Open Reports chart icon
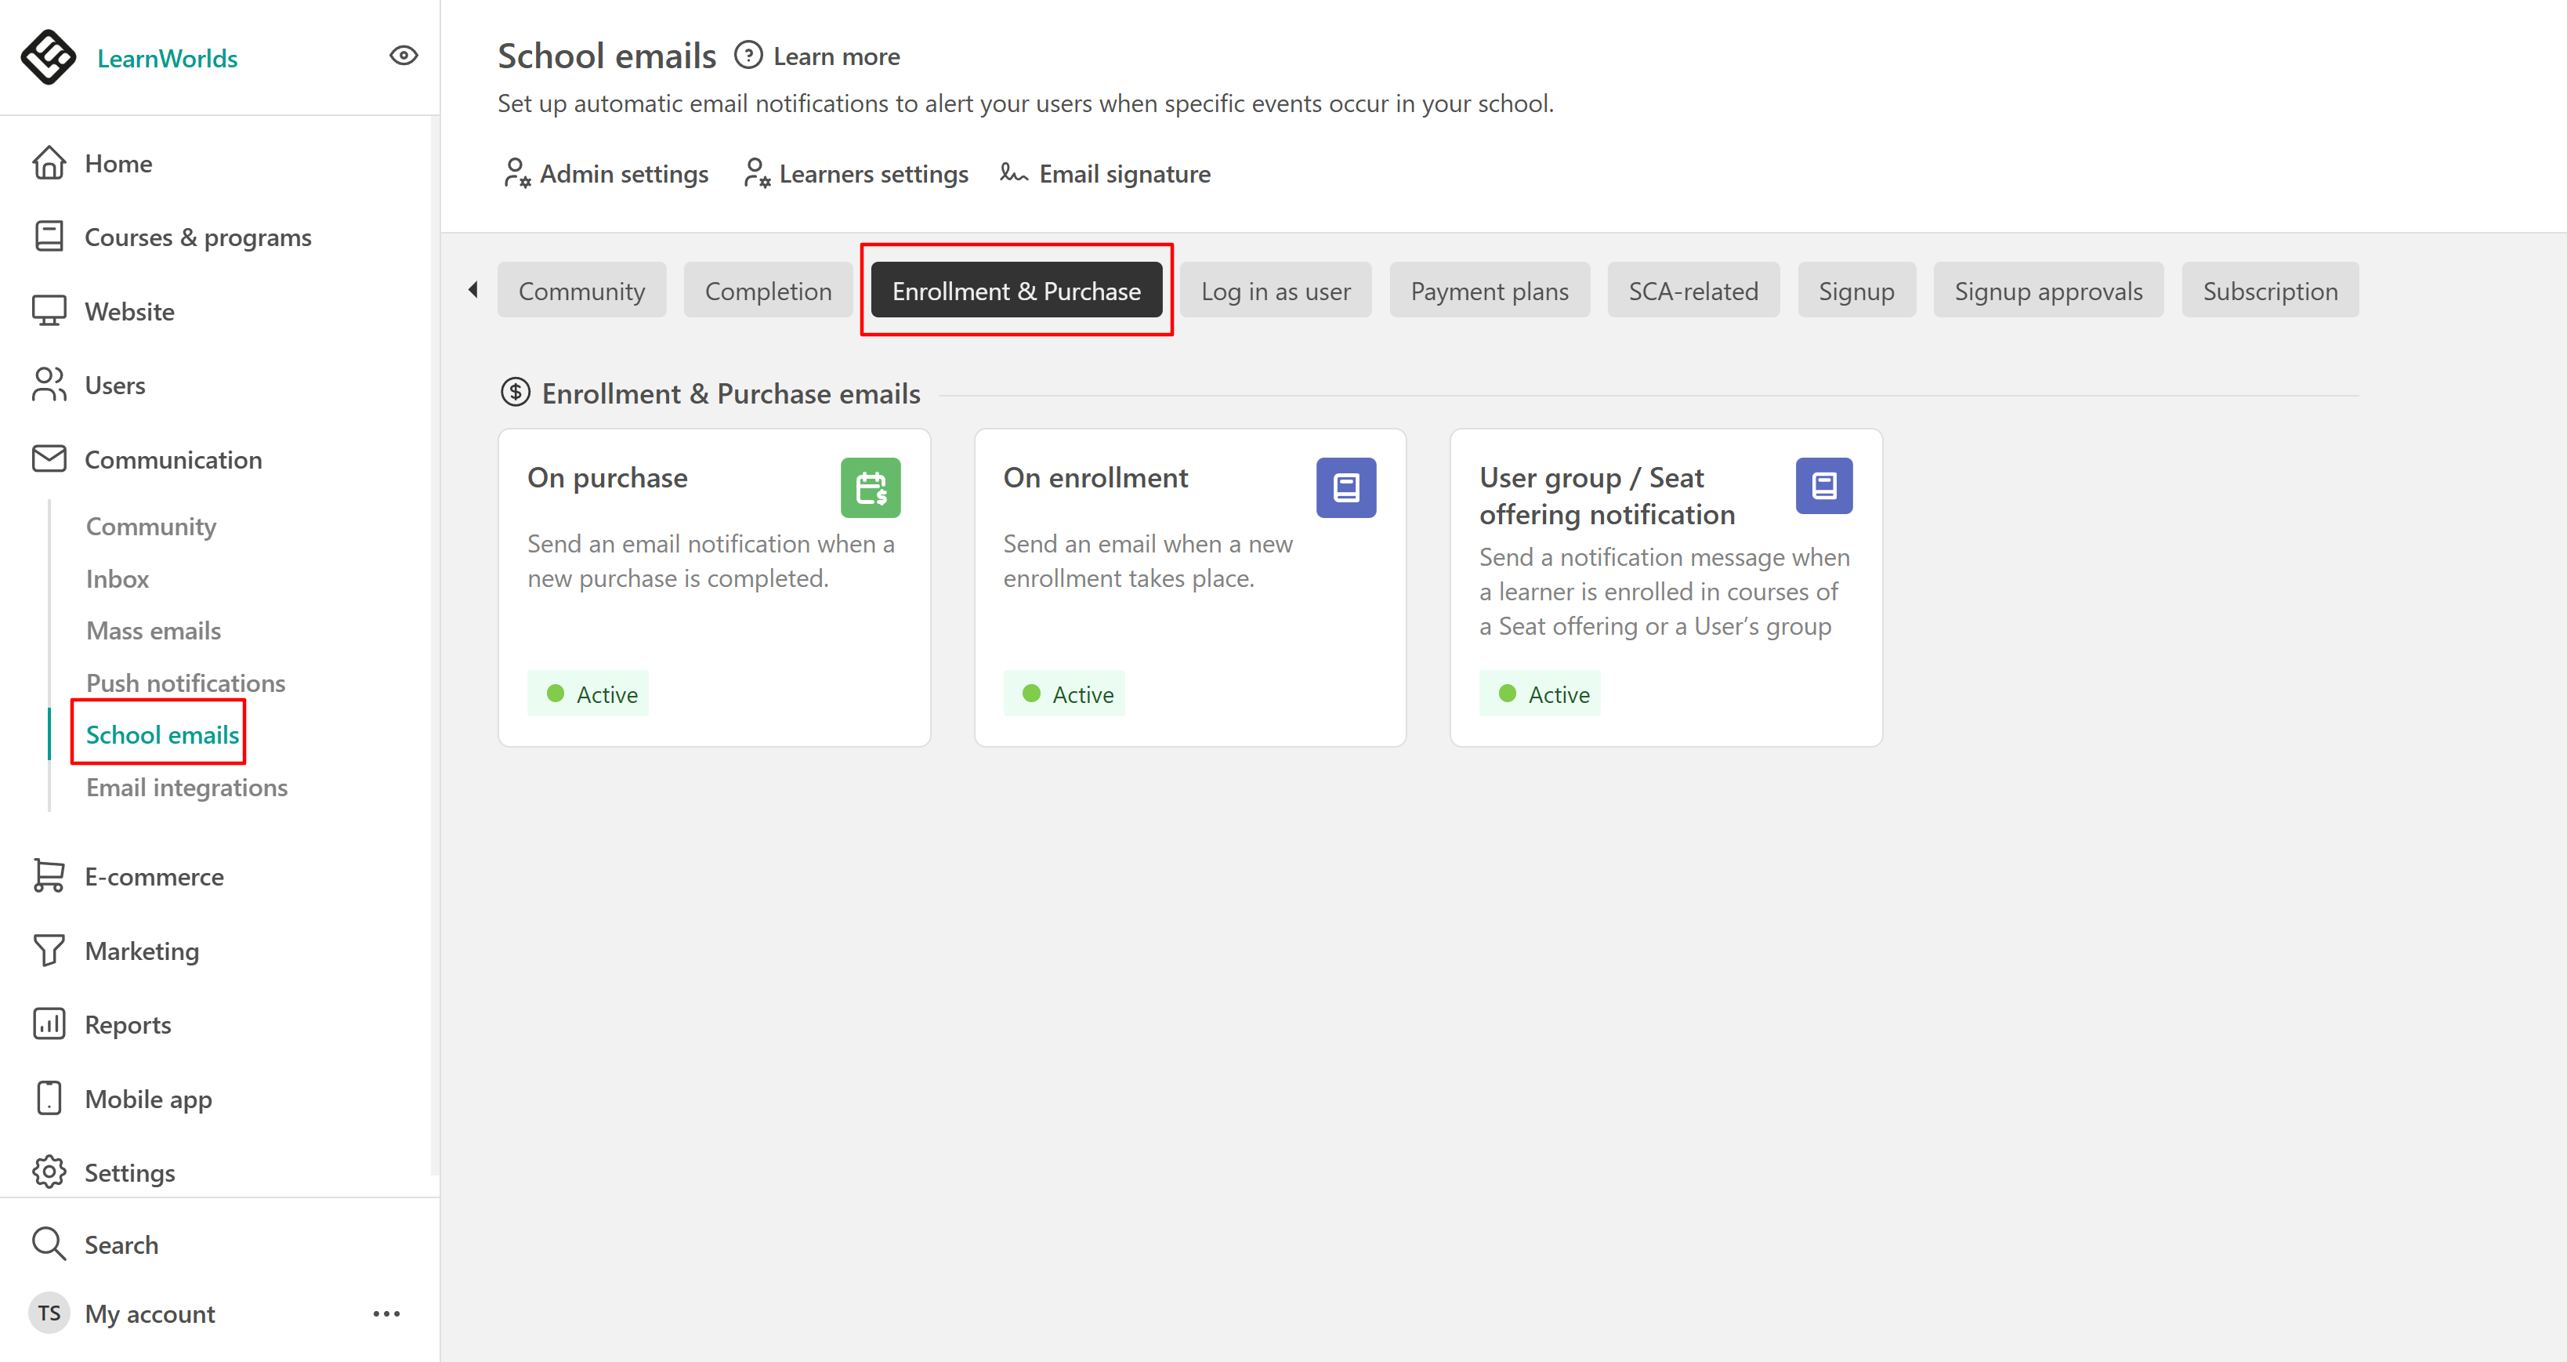The width and height of the screenshot is (2567, 1362). (49, 1023)
